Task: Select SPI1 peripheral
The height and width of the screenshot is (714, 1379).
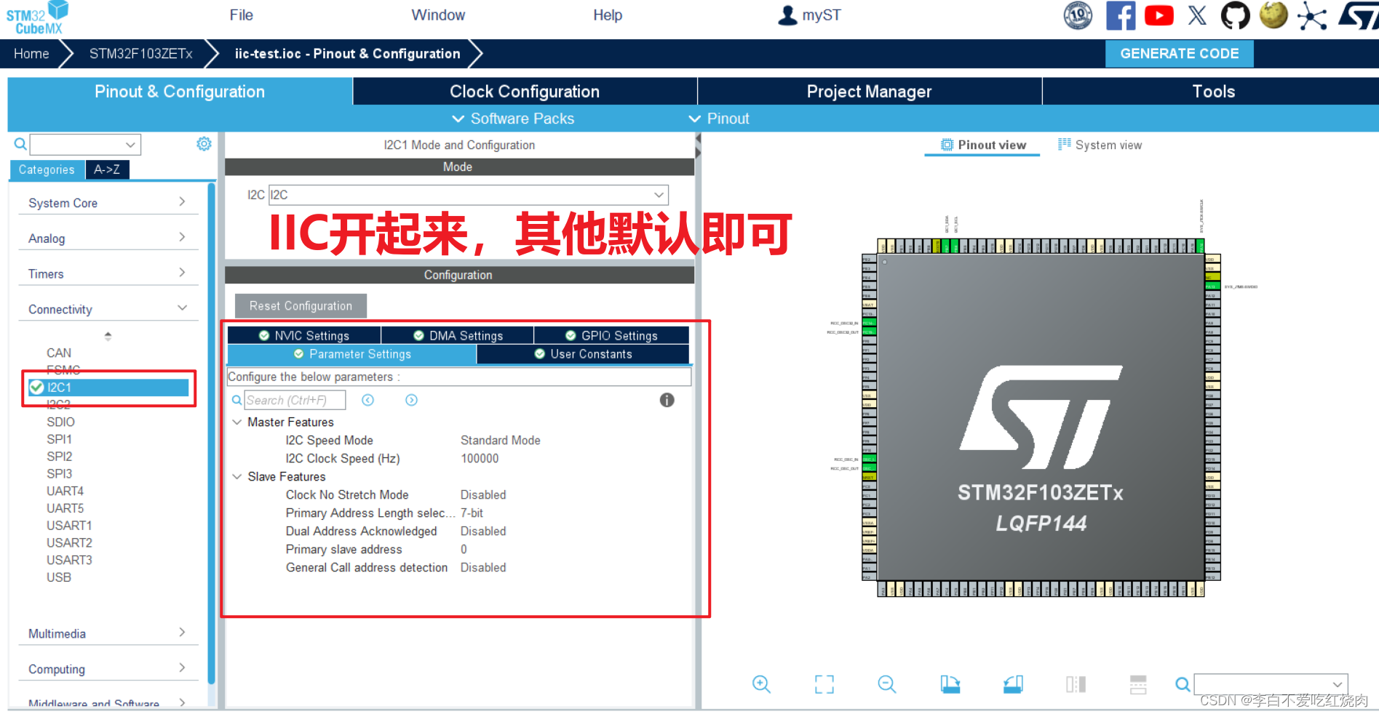Action: (x=59, y=439)
